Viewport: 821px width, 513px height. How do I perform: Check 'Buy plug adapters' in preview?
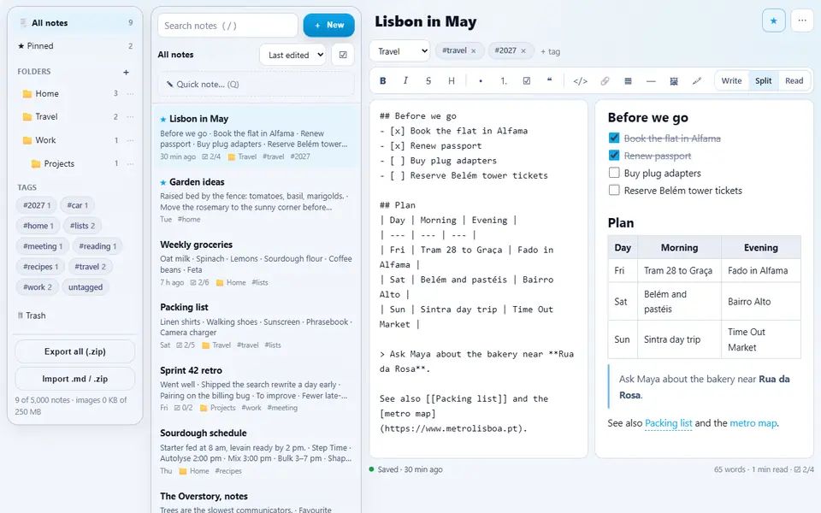pos(614,173)
